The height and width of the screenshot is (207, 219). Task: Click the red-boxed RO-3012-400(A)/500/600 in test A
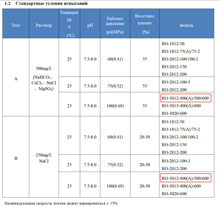click(185, 98)
